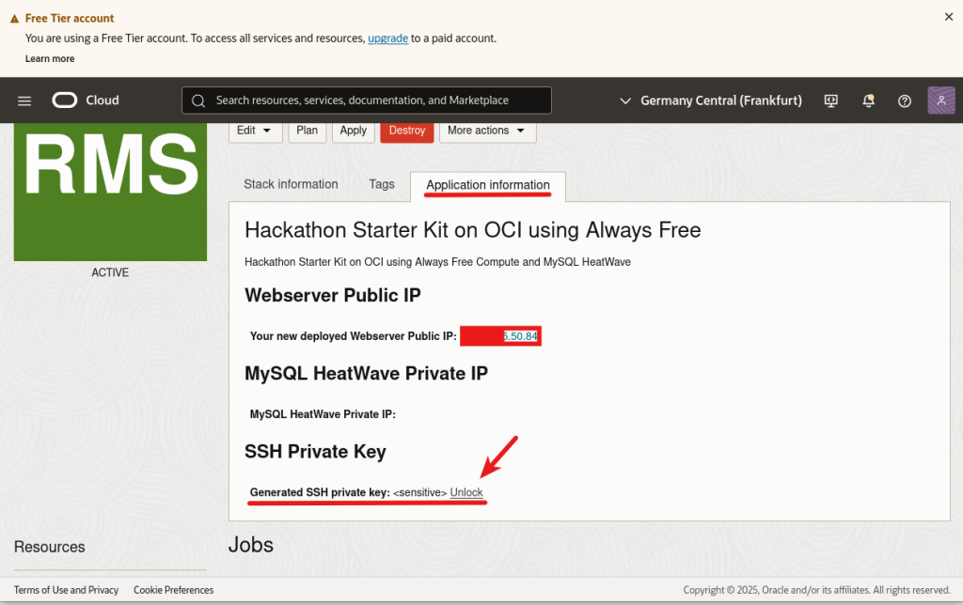Open the help question mark icon
The width and height of the screenshot is (963, 605).
coord(905,101)
